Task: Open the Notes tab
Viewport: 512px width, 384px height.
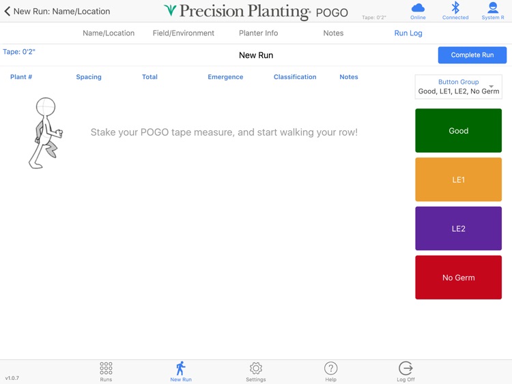Action: (x=333, y=33)
